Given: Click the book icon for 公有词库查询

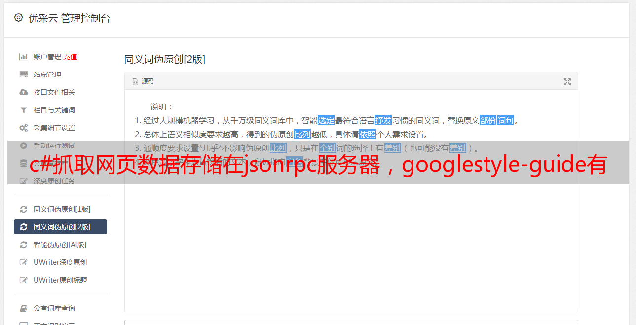Looking at the screenshot, I should point(23,308).
